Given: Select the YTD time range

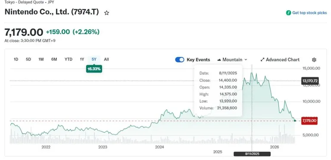Looking at the screenshot, I should (69, 60).
